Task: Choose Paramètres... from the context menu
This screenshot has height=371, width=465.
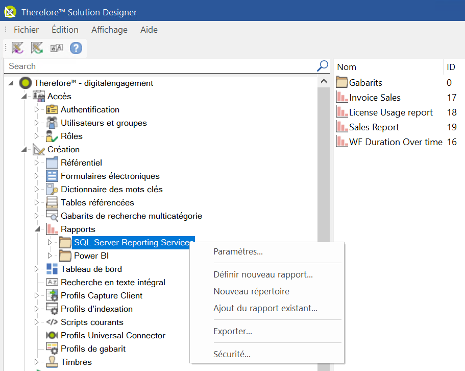Action: 267,252
